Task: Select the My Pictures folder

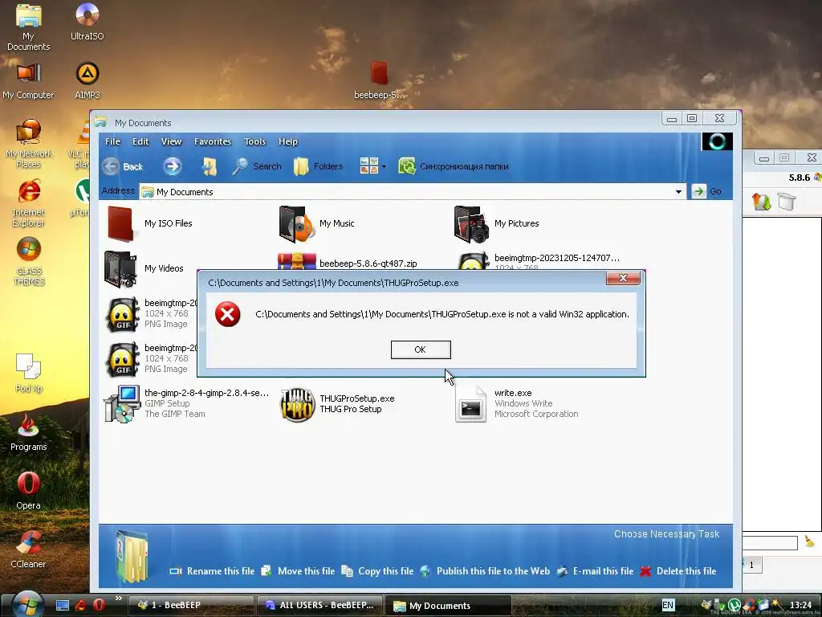Action: pyautogui.click(x=496, y=224)
